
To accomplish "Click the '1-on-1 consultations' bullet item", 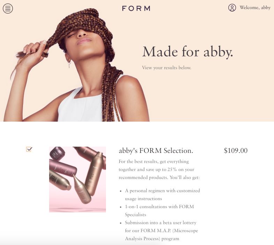I will (x=159, y=211).
